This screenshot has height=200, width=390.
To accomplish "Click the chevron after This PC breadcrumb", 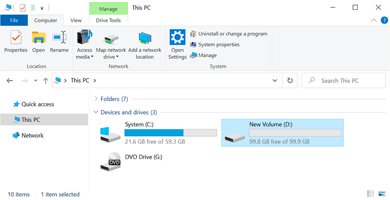I will coord(95,80).
